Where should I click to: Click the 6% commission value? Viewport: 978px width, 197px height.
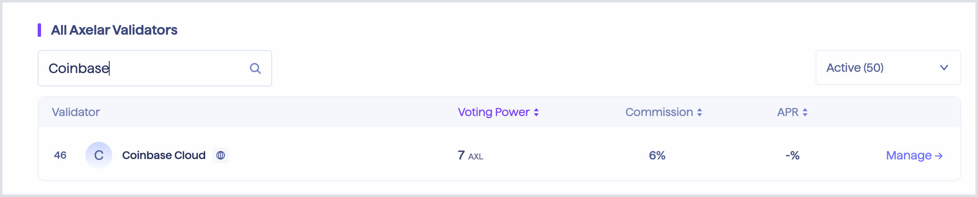pos(657,155)
